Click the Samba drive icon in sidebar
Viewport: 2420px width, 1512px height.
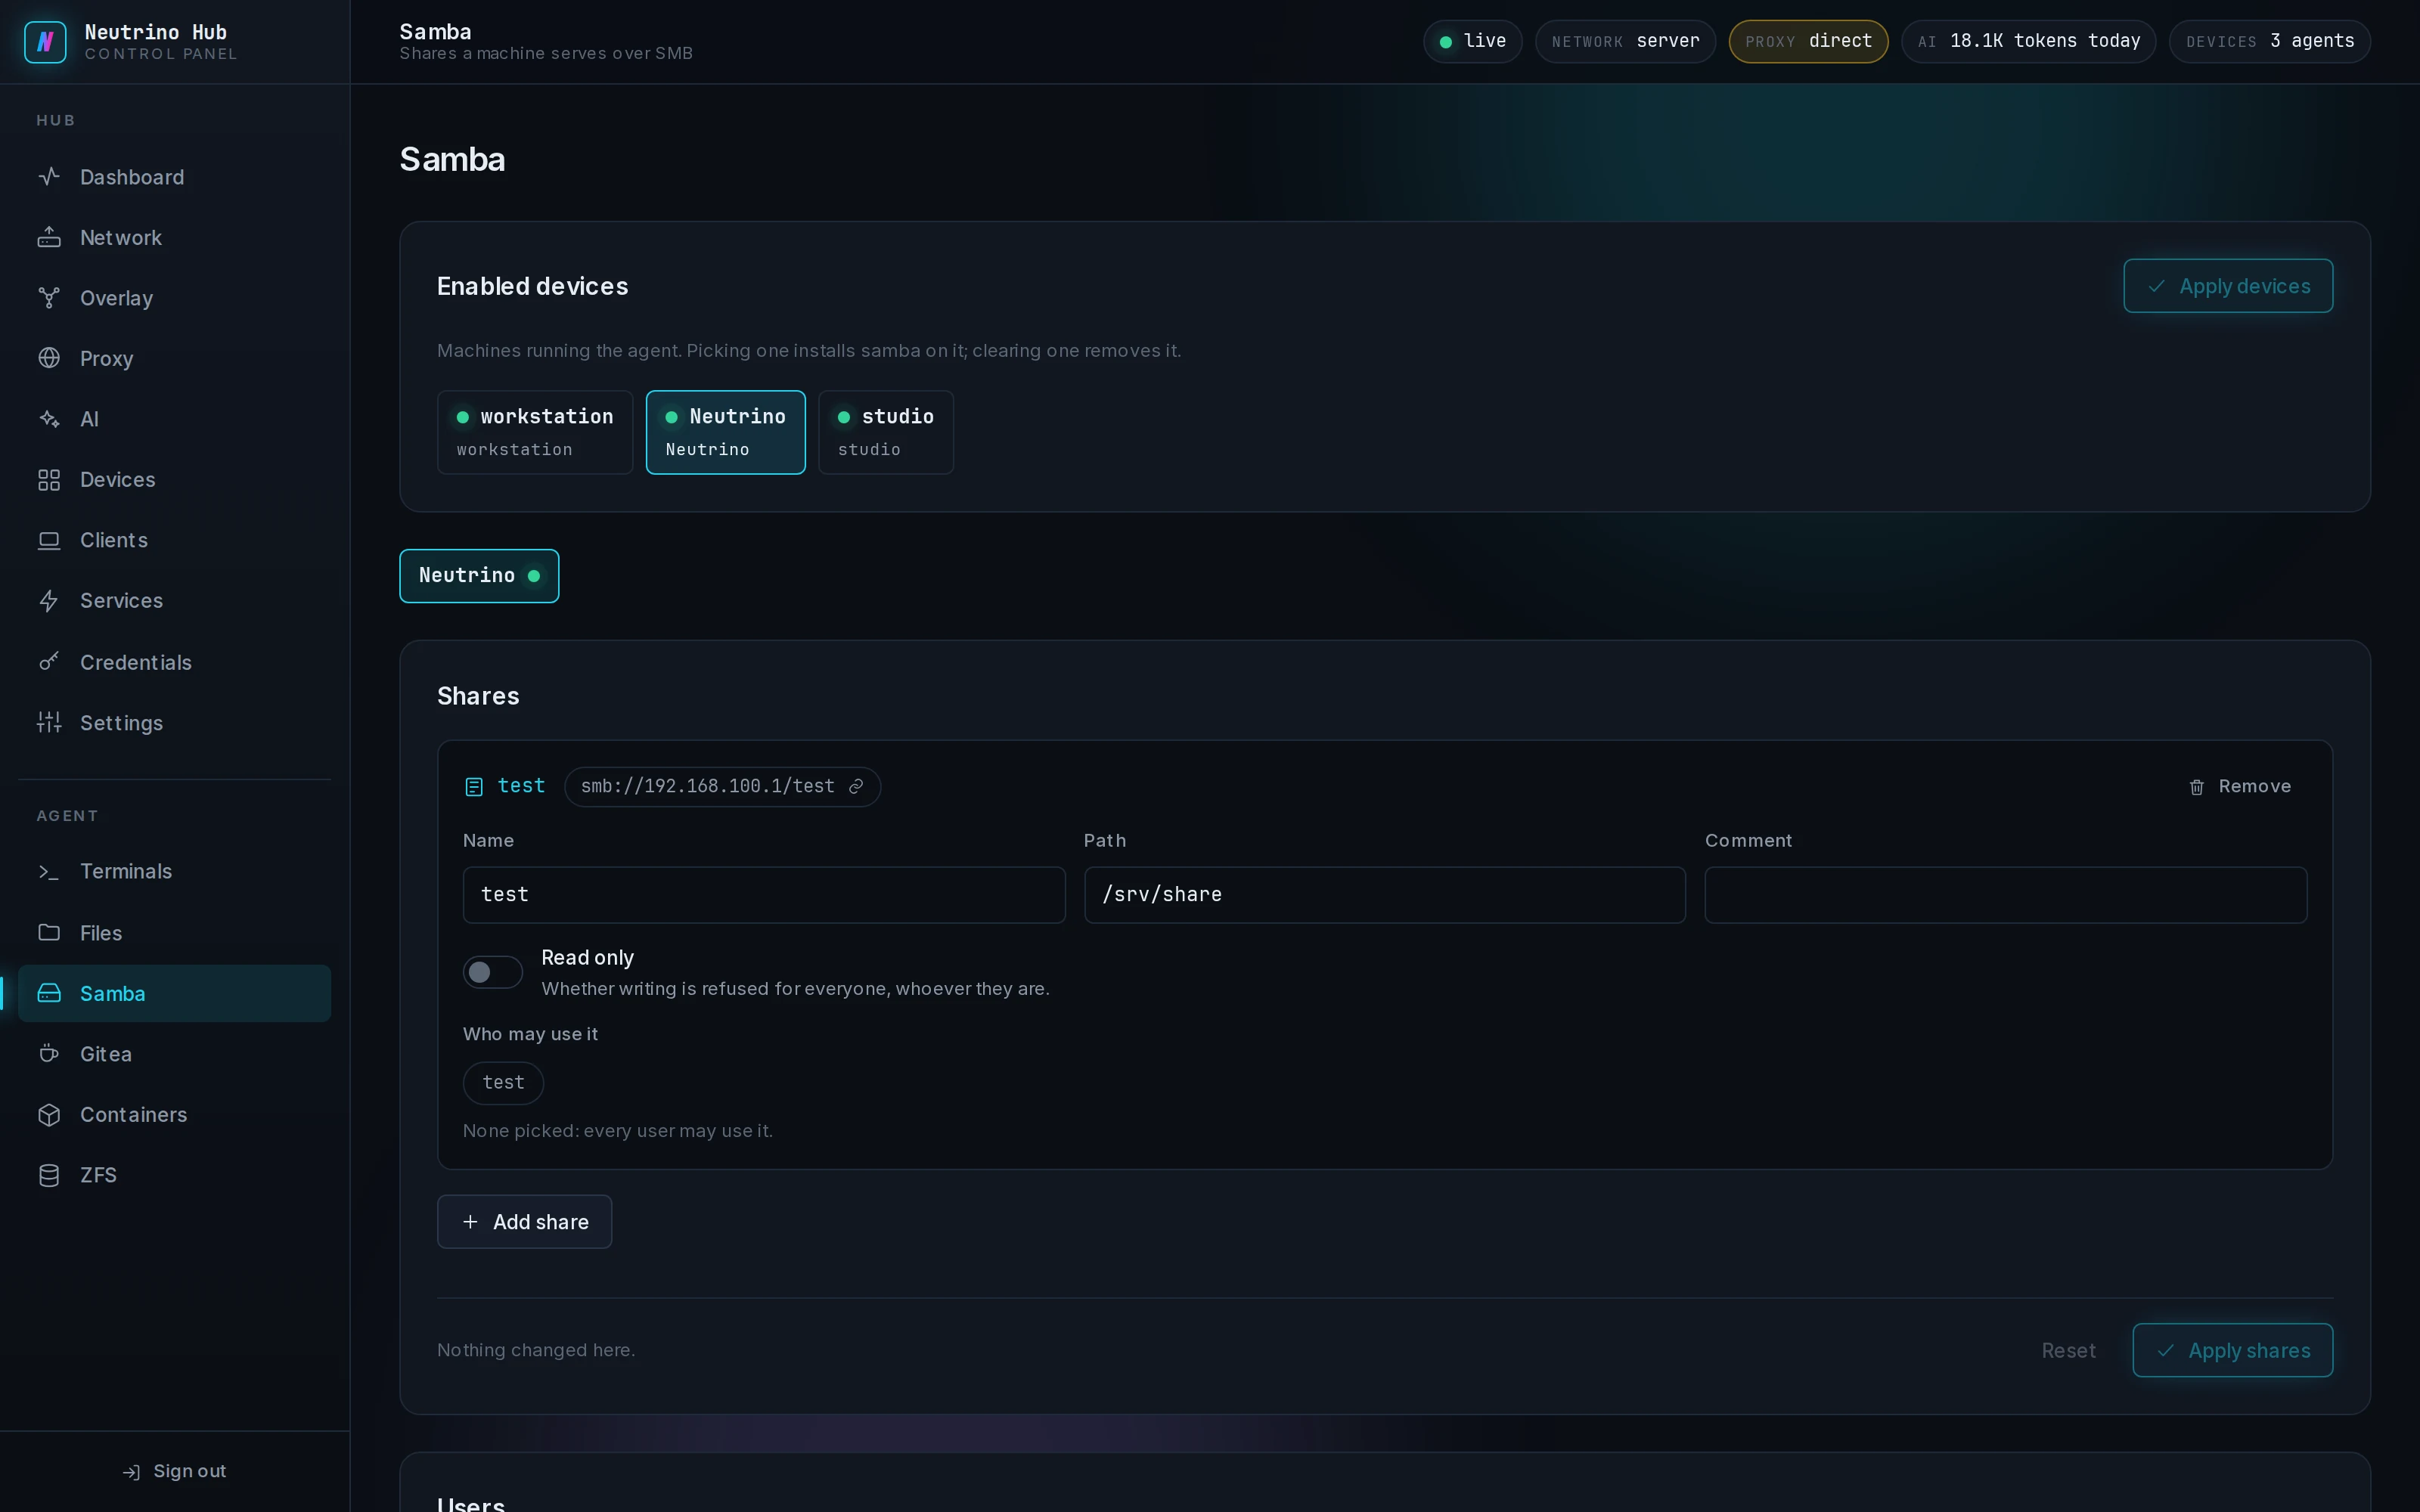[x=49, y=993]
